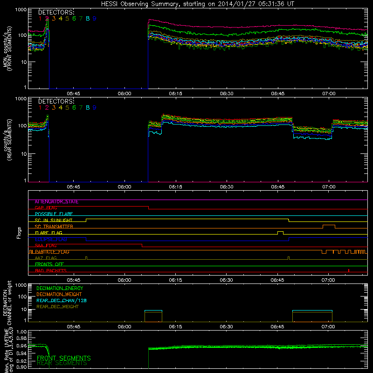Select olive detector 5 in front segments legend

[x=67, y=19]
